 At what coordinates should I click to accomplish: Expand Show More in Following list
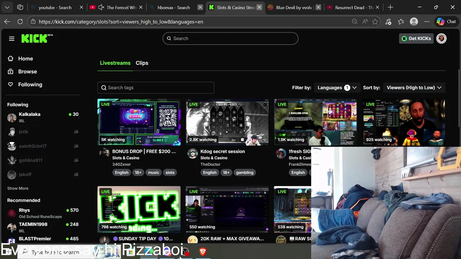tap(18, 188)
